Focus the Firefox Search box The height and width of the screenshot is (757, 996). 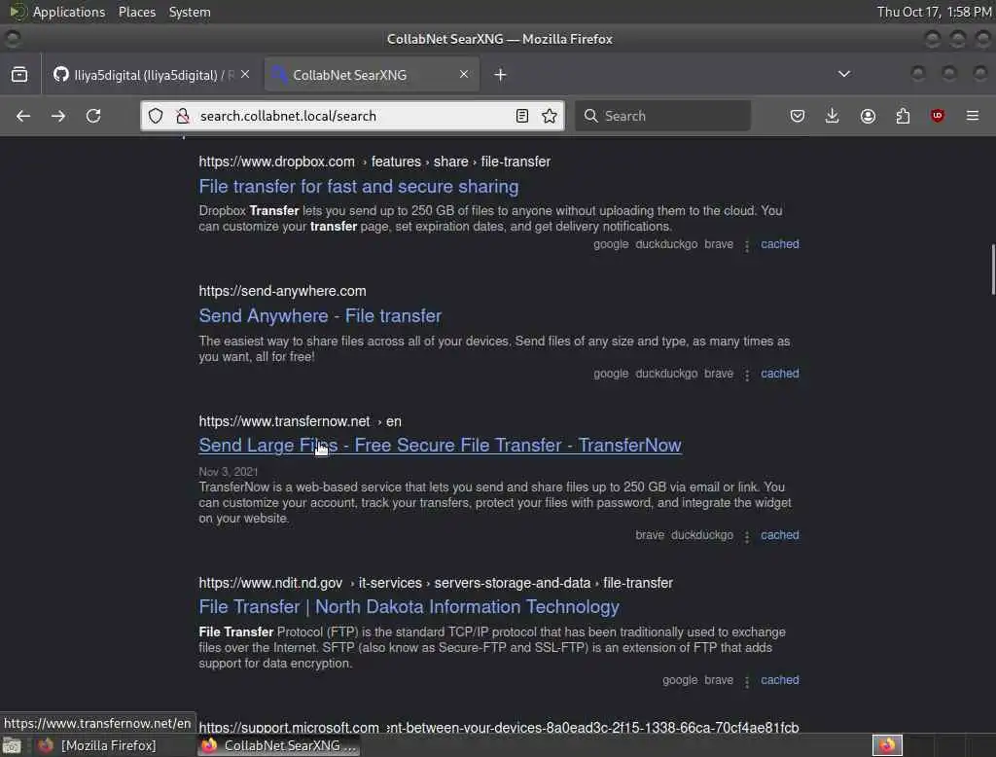[x=662, y=116]
